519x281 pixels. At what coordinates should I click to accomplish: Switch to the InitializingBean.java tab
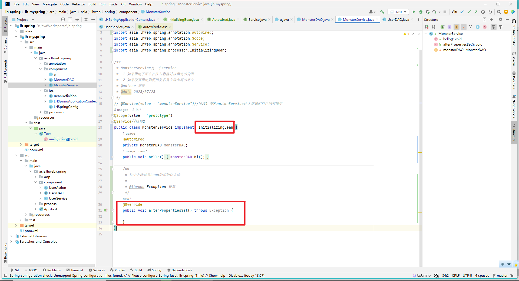183,19
